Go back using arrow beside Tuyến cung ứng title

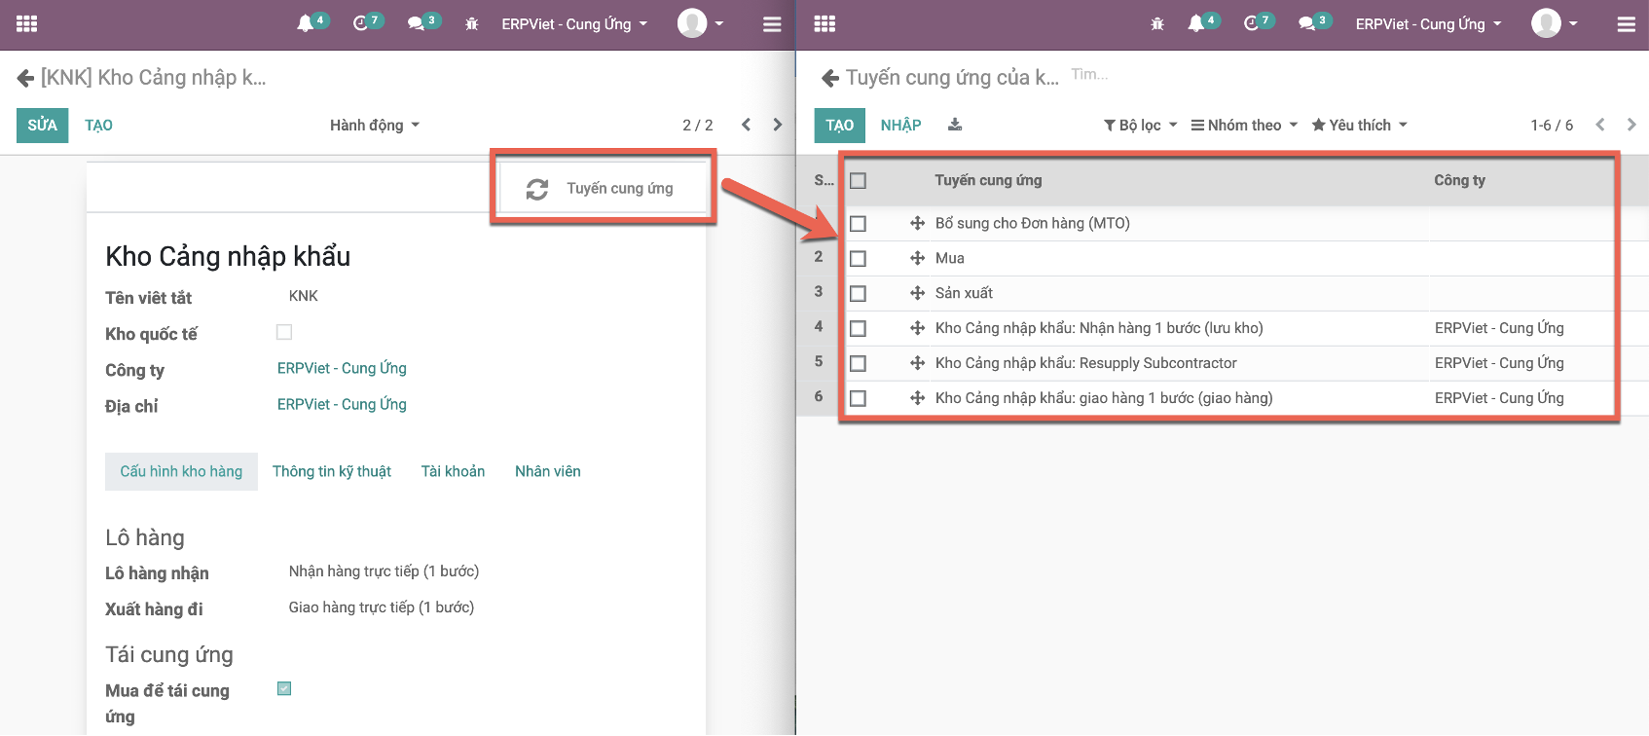coord(830,78)
